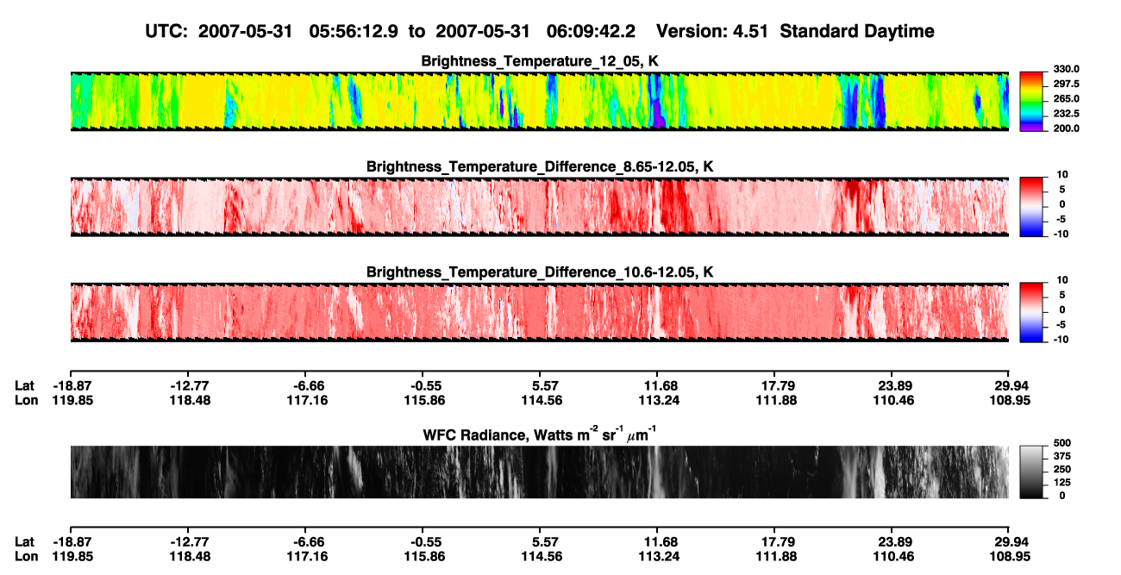This screenshot has height=575, width=1121.
Task: Click the 10.6-12.05 difference panel color scale bar
Action: 1032,310
